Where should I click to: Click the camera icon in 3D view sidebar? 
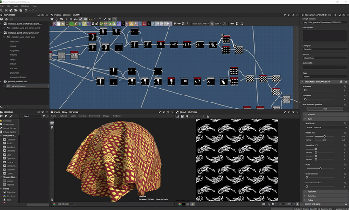click(x=52, y=123)
